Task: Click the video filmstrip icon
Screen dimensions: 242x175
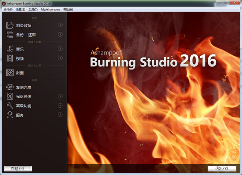Action: click(10, 58)
